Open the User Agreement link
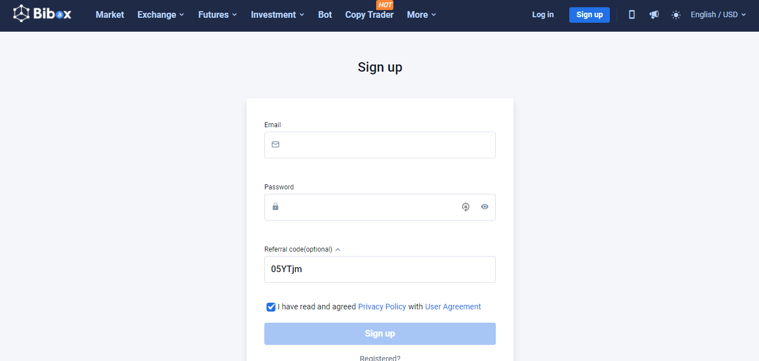Screen dimensions: 759x361 (453, 307)
